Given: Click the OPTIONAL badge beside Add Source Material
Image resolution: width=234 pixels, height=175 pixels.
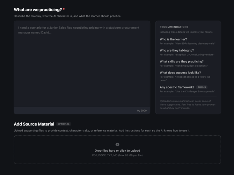Looking at the screenshot, I should coord(64,124).
